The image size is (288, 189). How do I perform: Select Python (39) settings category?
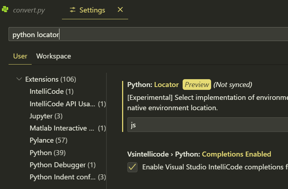[47, 153]
